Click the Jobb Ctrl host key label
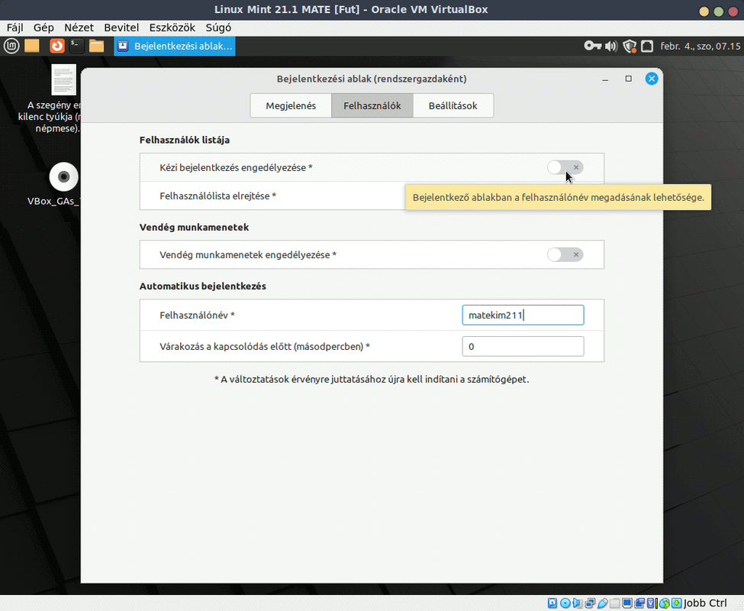 click(x=705, y=603)
